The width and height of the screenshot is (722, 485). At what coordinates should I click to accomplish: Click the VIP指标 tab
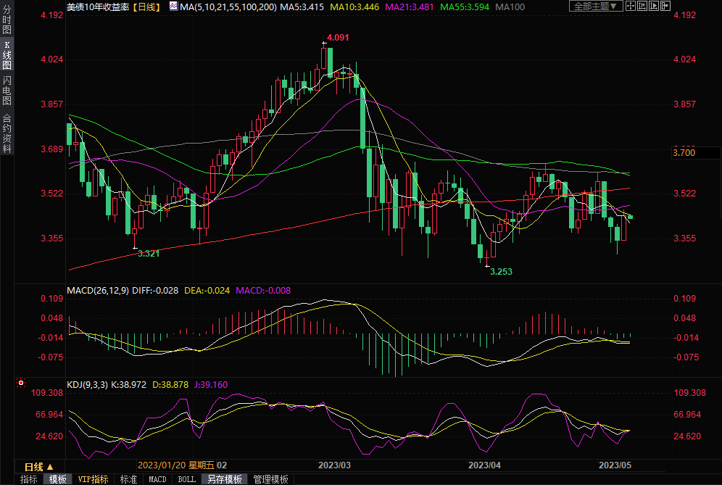click(93, 479)
